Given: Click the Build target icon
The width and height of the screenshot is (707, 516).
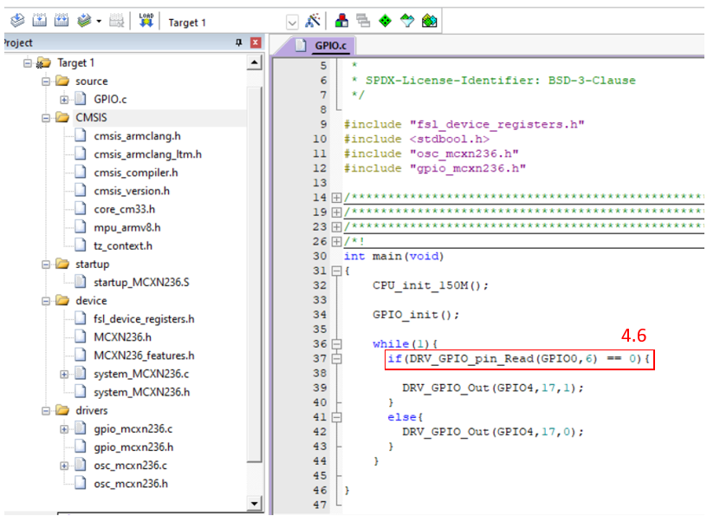Looking at the screenshot, I should click(38, 21).
